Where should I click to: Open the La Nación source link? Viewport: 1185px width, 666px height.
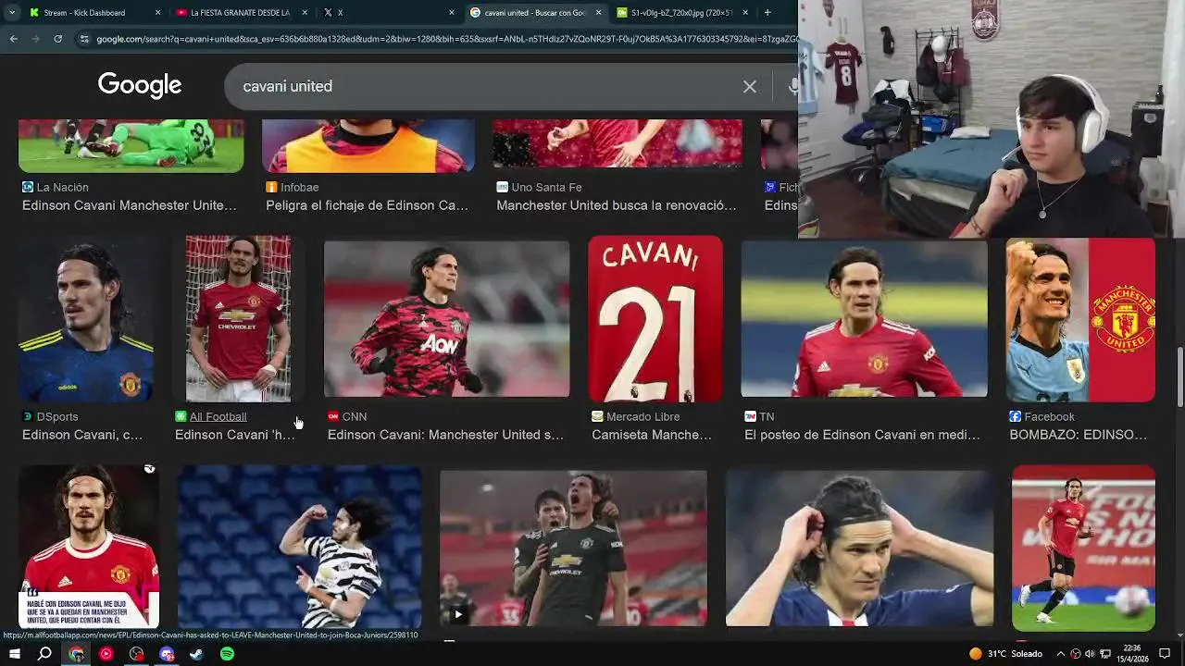(x=62, y=187)
